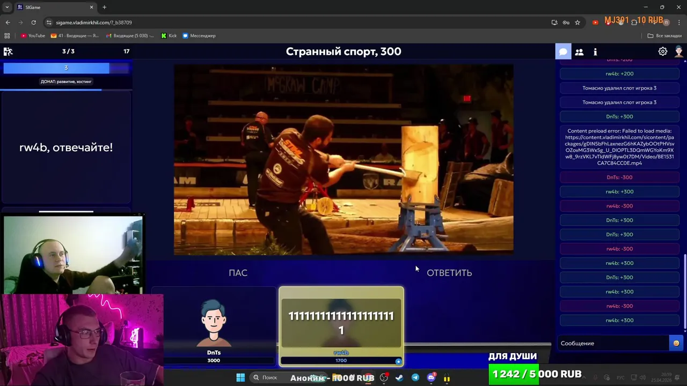Open the SIGame settings gear
Screen dimensions: 687x386
(x=663, y=51)
